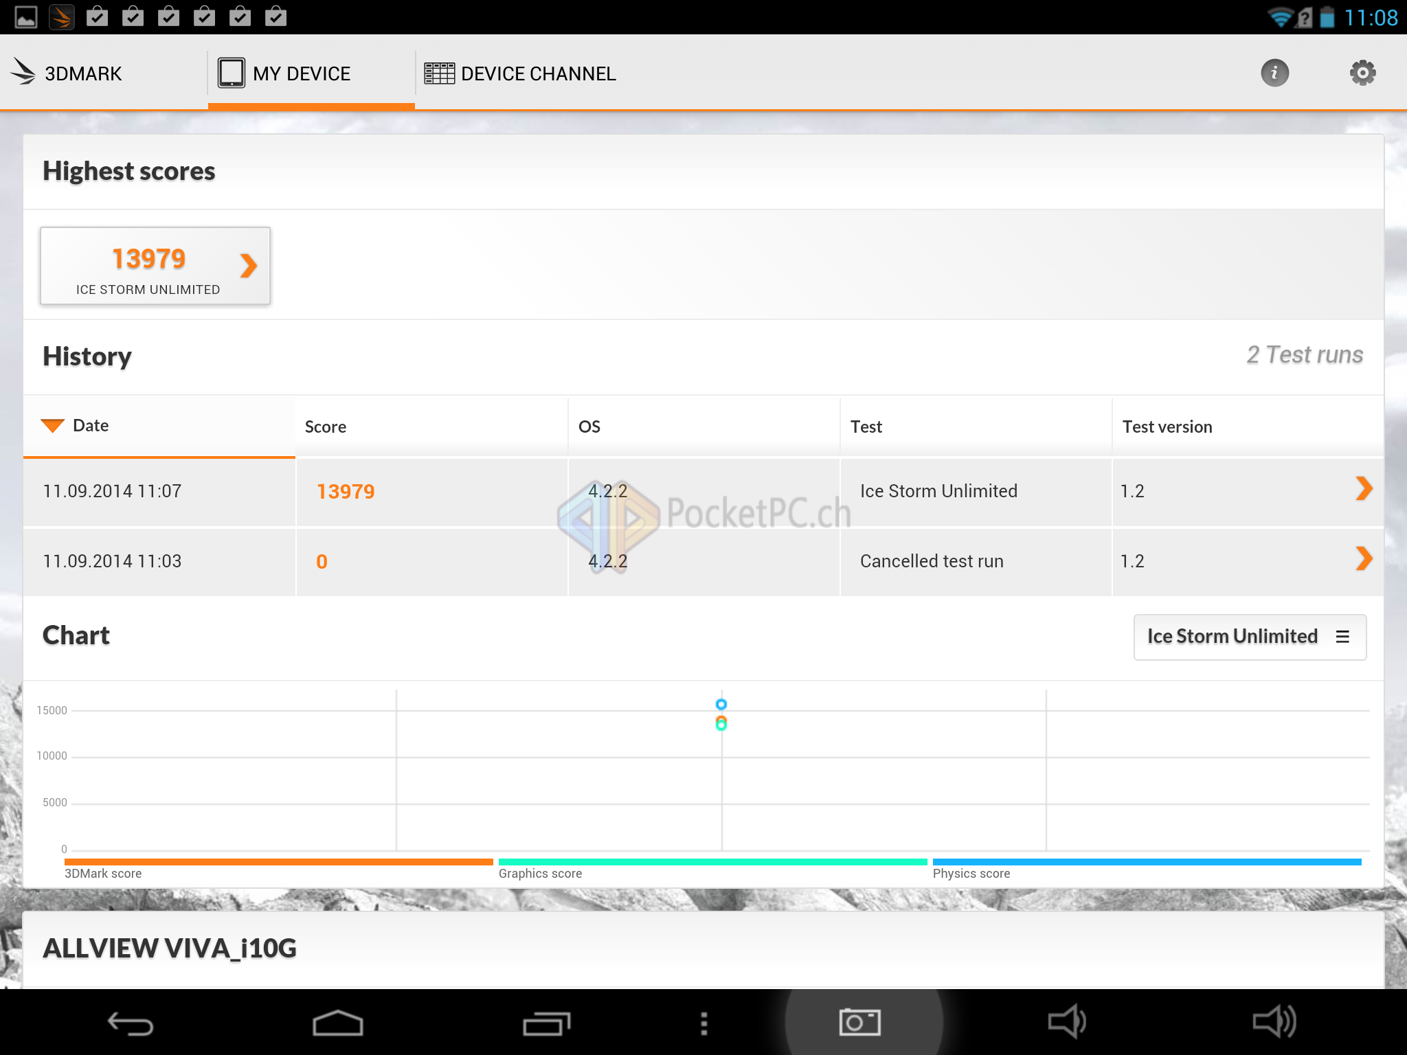Open the three-dot overflow menu

(703, 1023)
